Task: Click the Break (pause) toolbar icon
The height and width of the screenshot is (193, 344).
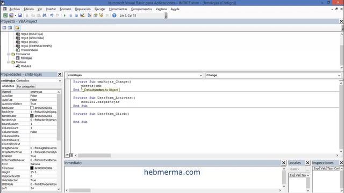Action: [x=70, y=16]
